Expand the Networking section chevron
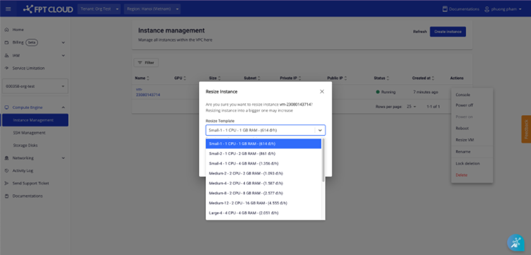 [x=63, y=158]
